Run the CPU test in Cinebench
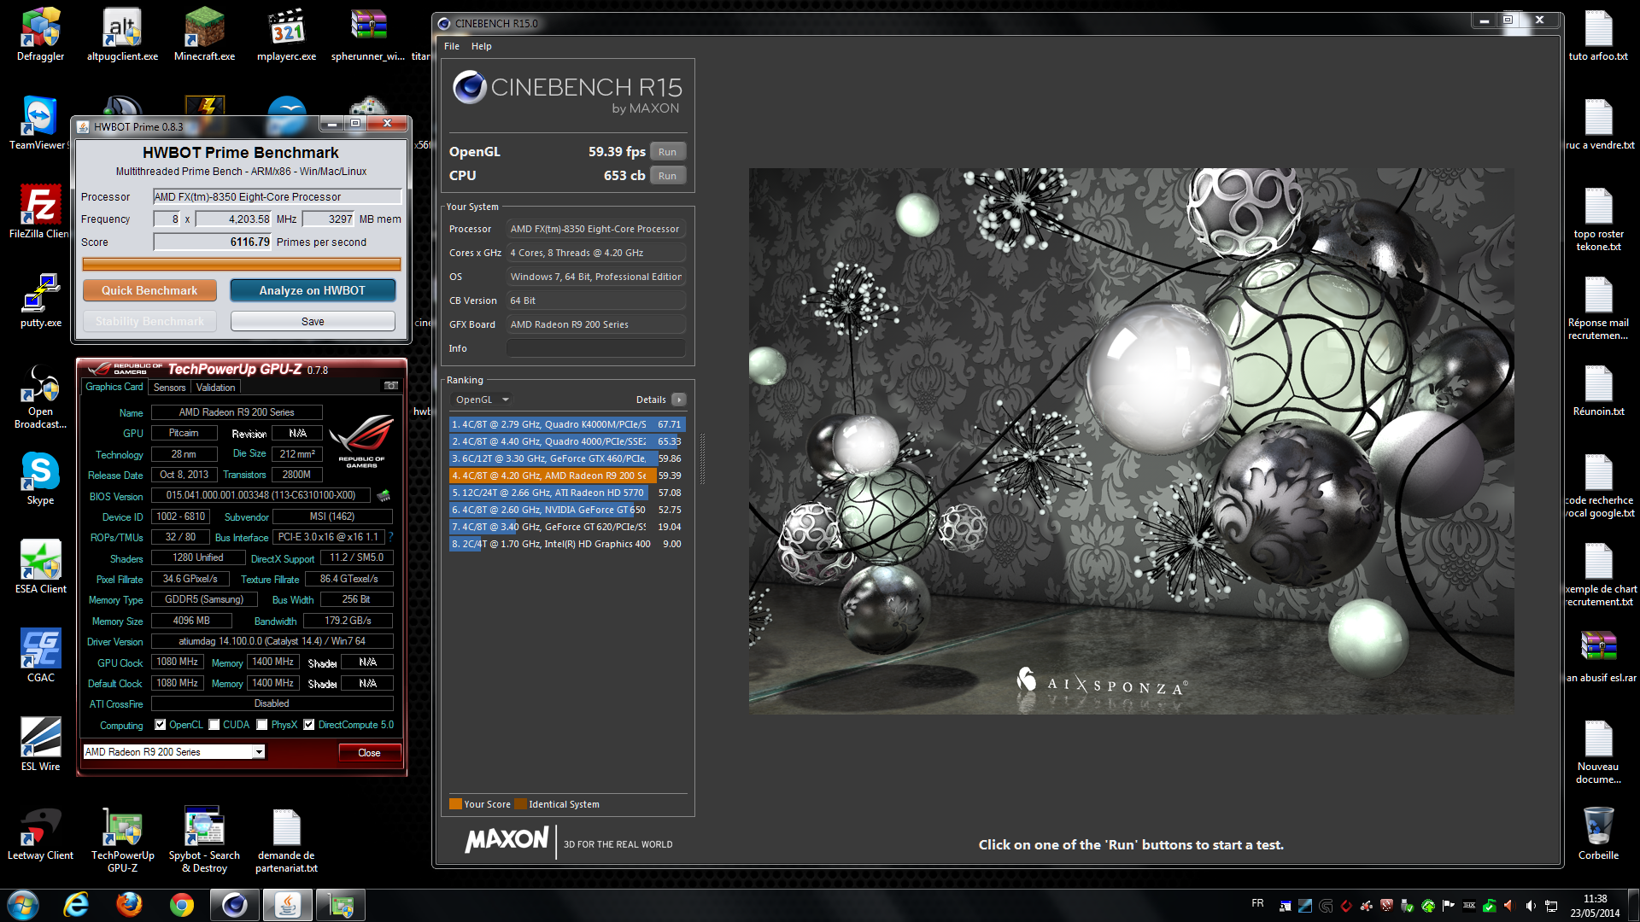The height and width of the screenshot is (922, 1640). pyautogui.click(x=667, y=176)
